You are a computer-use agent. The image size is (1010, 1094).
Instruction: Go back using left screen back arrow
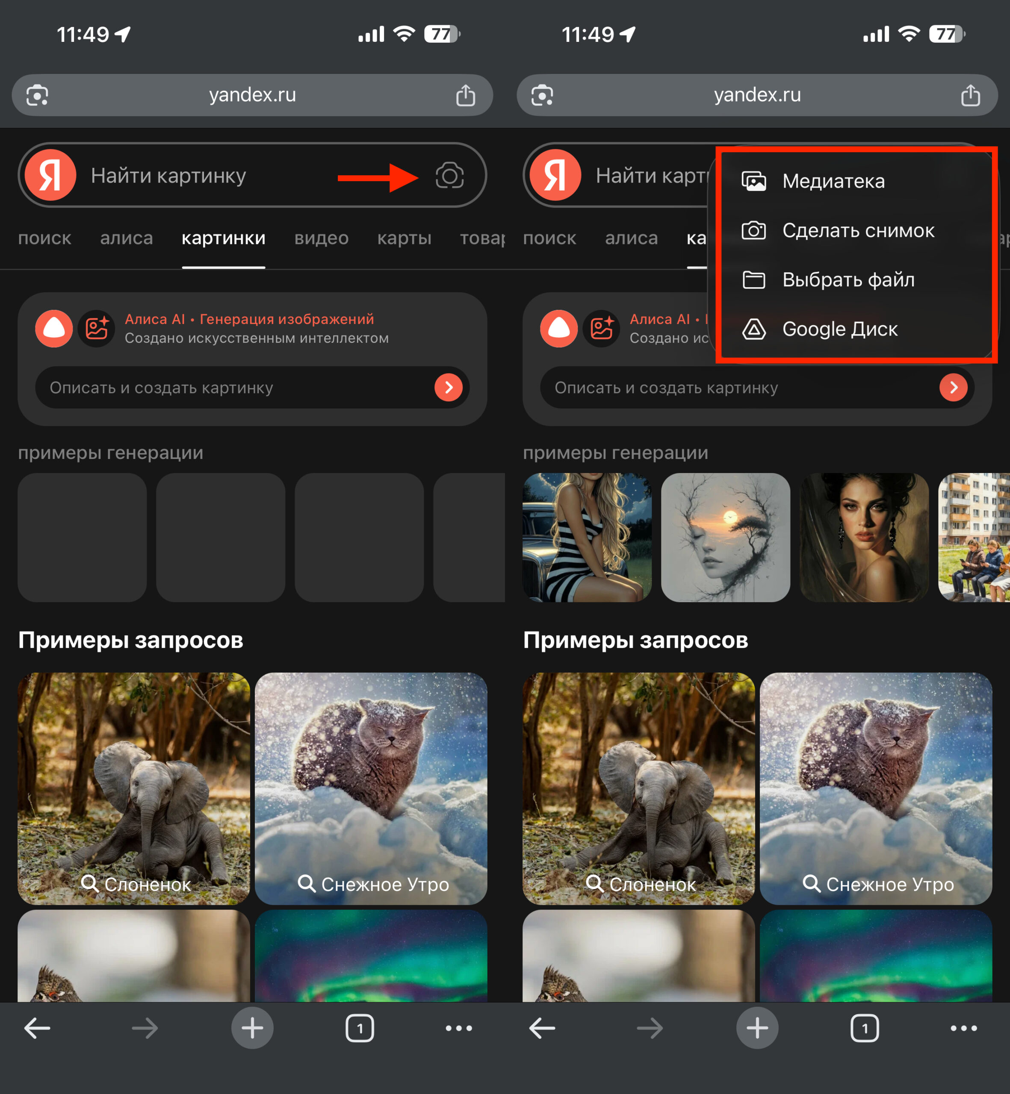(x=37, y=1028)
